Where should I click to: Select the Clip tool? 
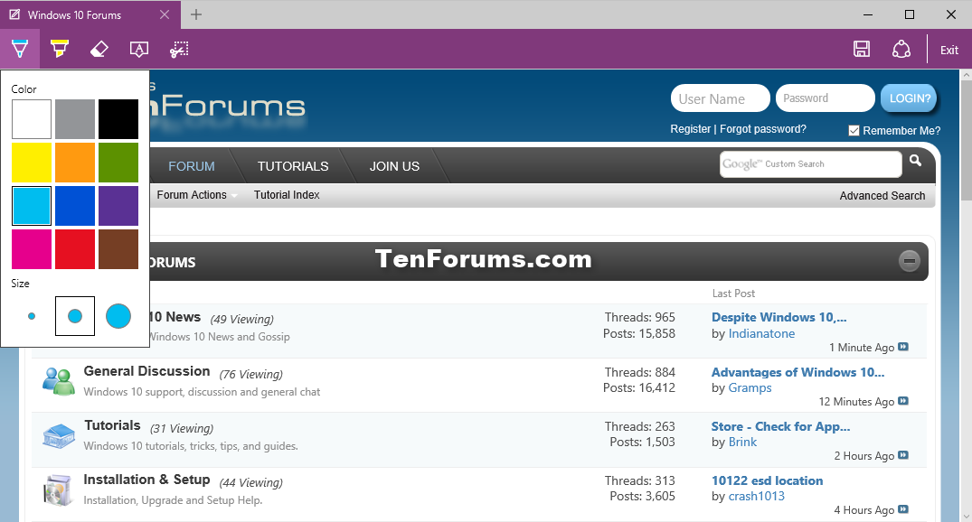tap(179, 49)
